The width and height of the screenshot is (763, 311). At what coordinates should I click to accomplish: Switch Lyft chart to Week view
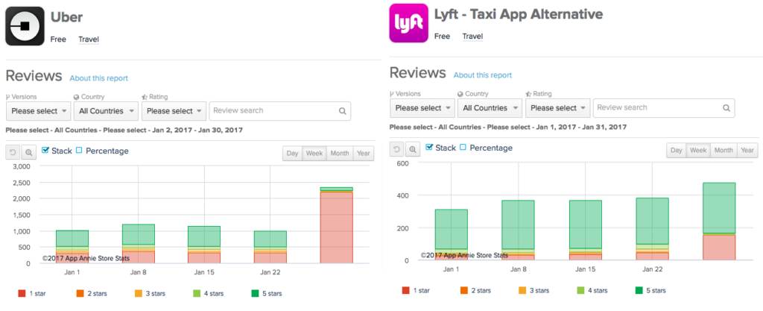tap(698, 151)
